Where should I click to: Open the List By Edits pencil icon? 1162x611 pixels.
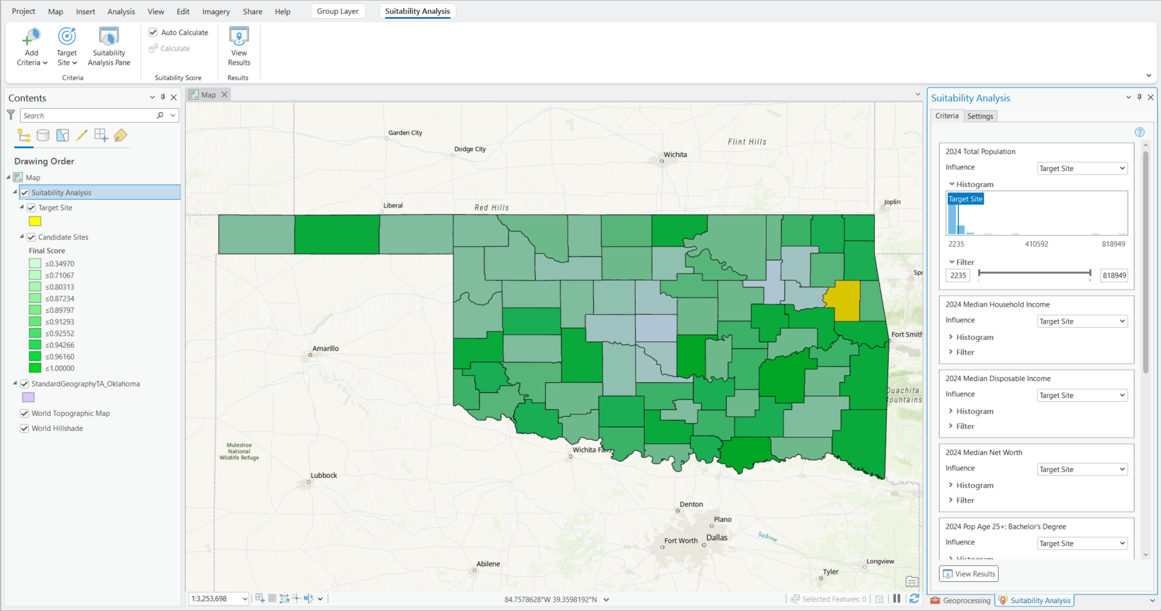(82, 136)
